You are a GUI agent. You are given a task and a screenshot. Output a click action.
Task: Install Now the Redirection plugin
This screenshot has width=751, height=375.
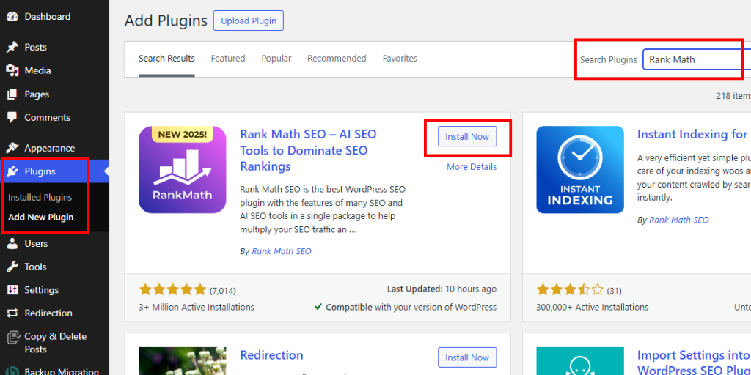467,357
